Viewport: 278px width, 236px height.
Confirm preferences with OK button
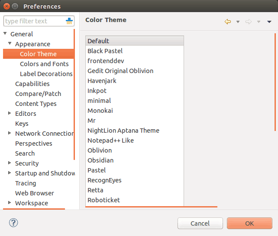[x=249, y=223]
